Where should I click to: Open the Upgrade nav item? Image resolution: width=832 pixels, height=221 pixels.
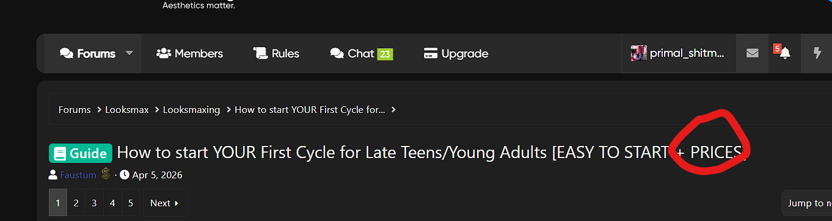tap(456, 54)
